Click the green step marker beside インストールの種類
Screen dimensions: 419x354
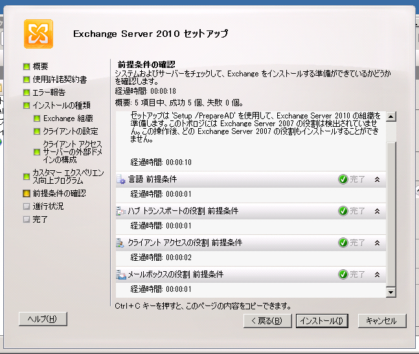click(26, 105)
